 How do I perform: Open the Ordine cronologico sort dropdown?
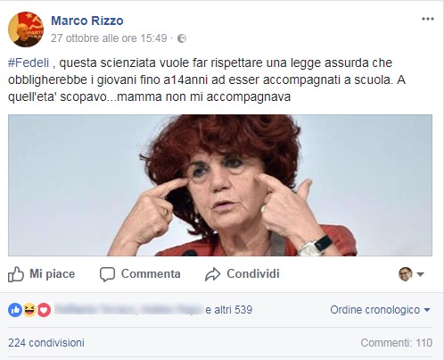[x=380, y=310]
